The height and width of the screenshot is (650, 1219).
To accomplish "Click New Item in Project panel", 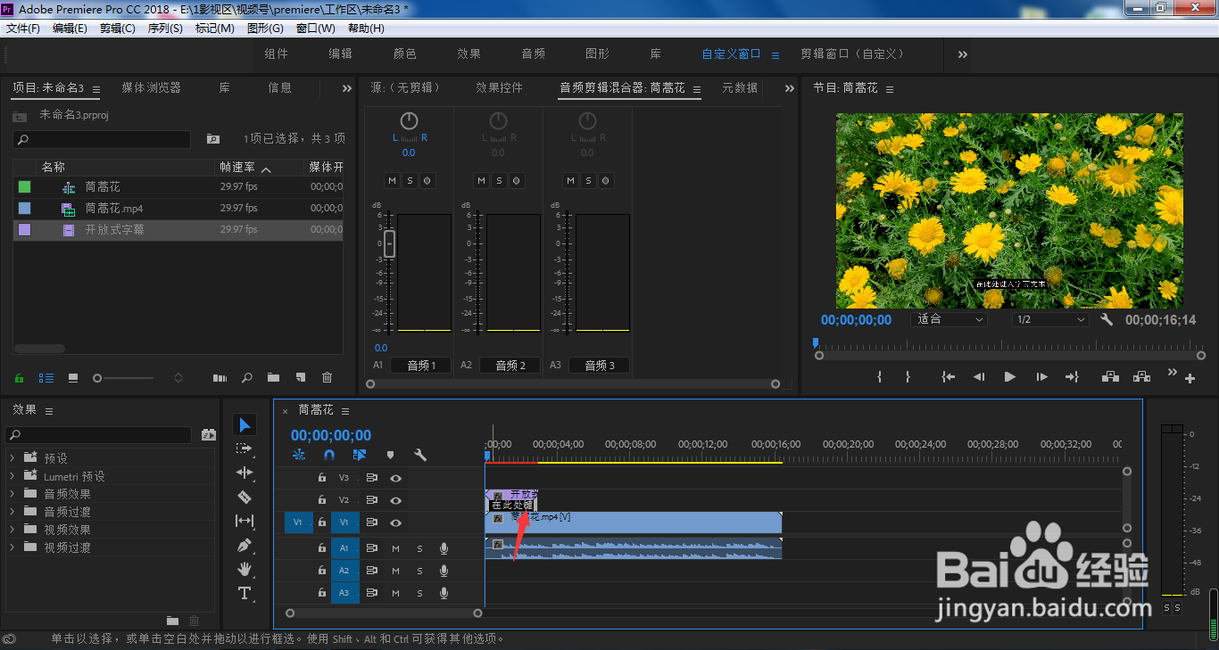I will click(x=301, y=378).
